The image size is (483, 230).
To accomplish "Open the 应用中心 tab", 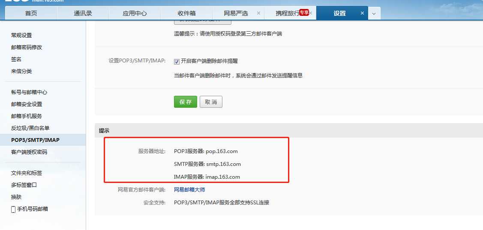I will pyautogui.click(x=135, y=14).
